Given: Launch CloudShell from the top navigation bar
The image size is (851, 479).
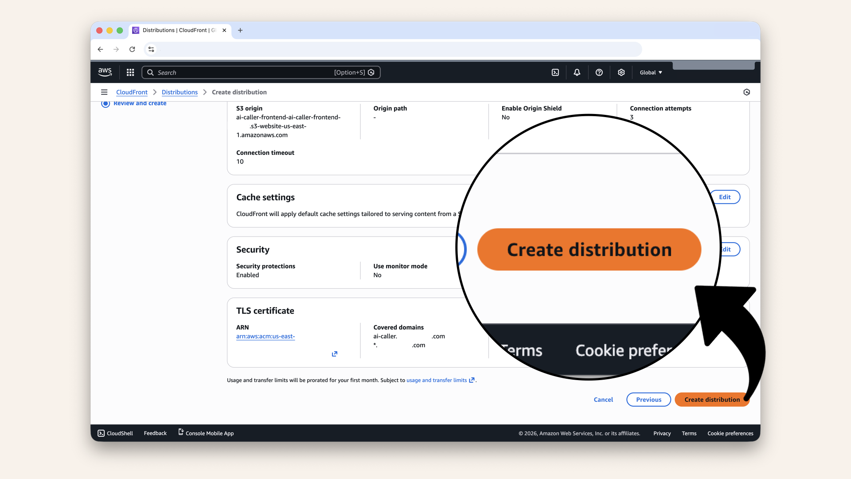Looking at the screenshot, I should click(555, 72).
